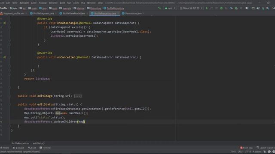275x154 pixels.
Task: Open the Project Structure icon
Action: pos(247,8)
